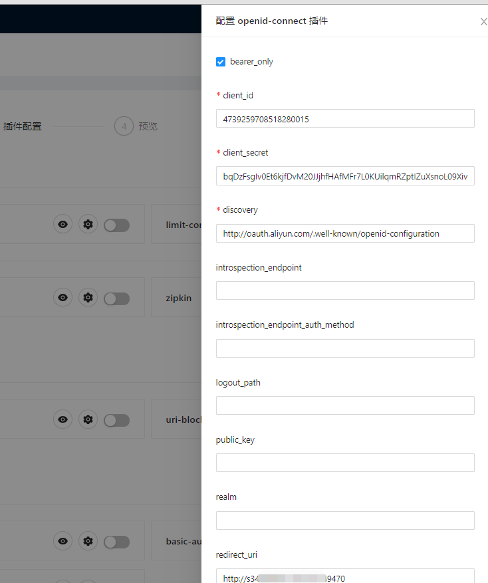Image resolution: width=488 pixels, height=583 pixels.
Task: Close the openid-connect configuration dialog
Action: click(x=483, y=21)
